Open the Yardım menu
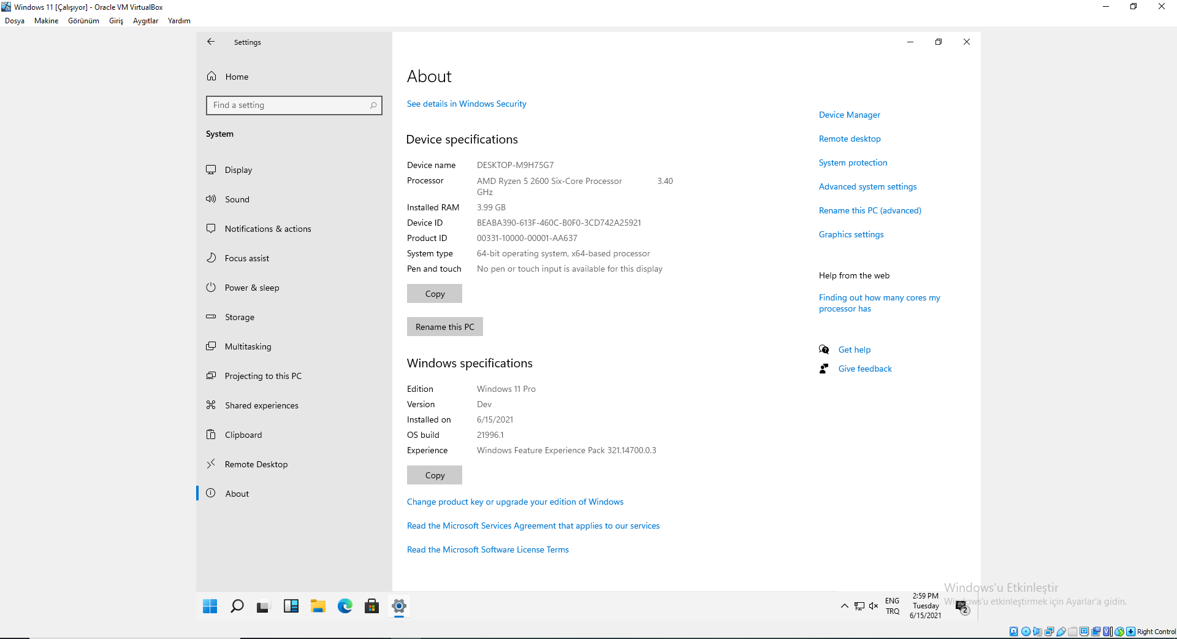Viewport: 1177px width, 639px height. click(x=179, y=21)
